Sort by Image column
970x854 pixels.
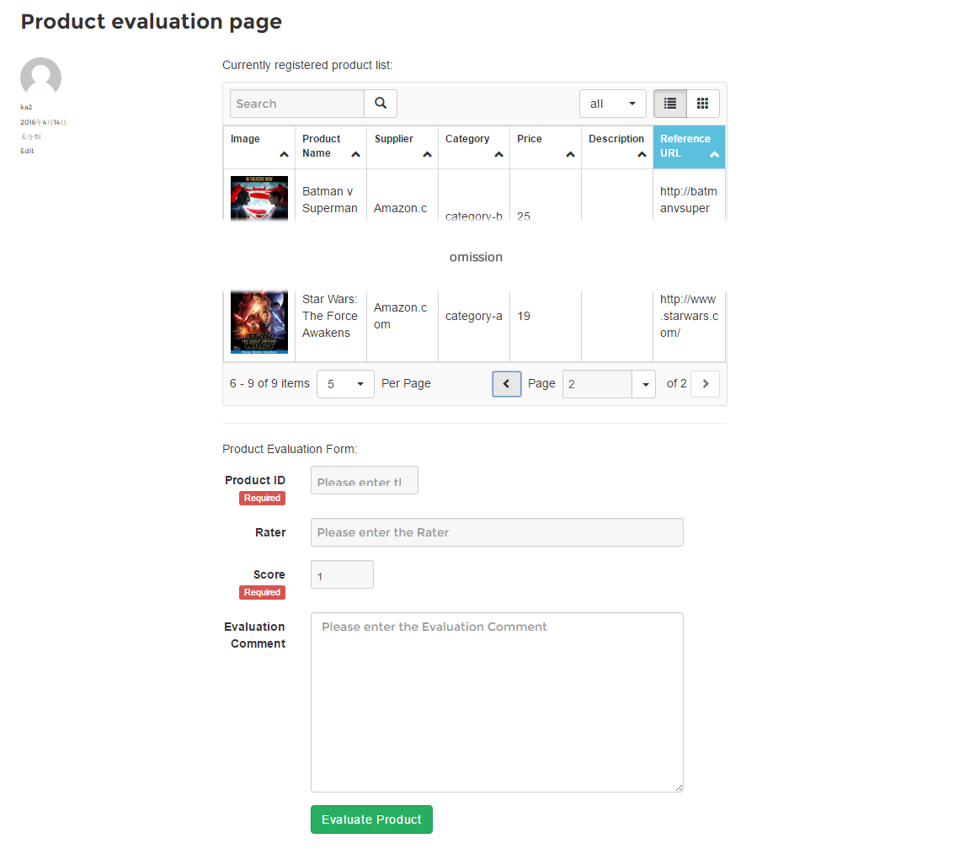coord(258,147)
